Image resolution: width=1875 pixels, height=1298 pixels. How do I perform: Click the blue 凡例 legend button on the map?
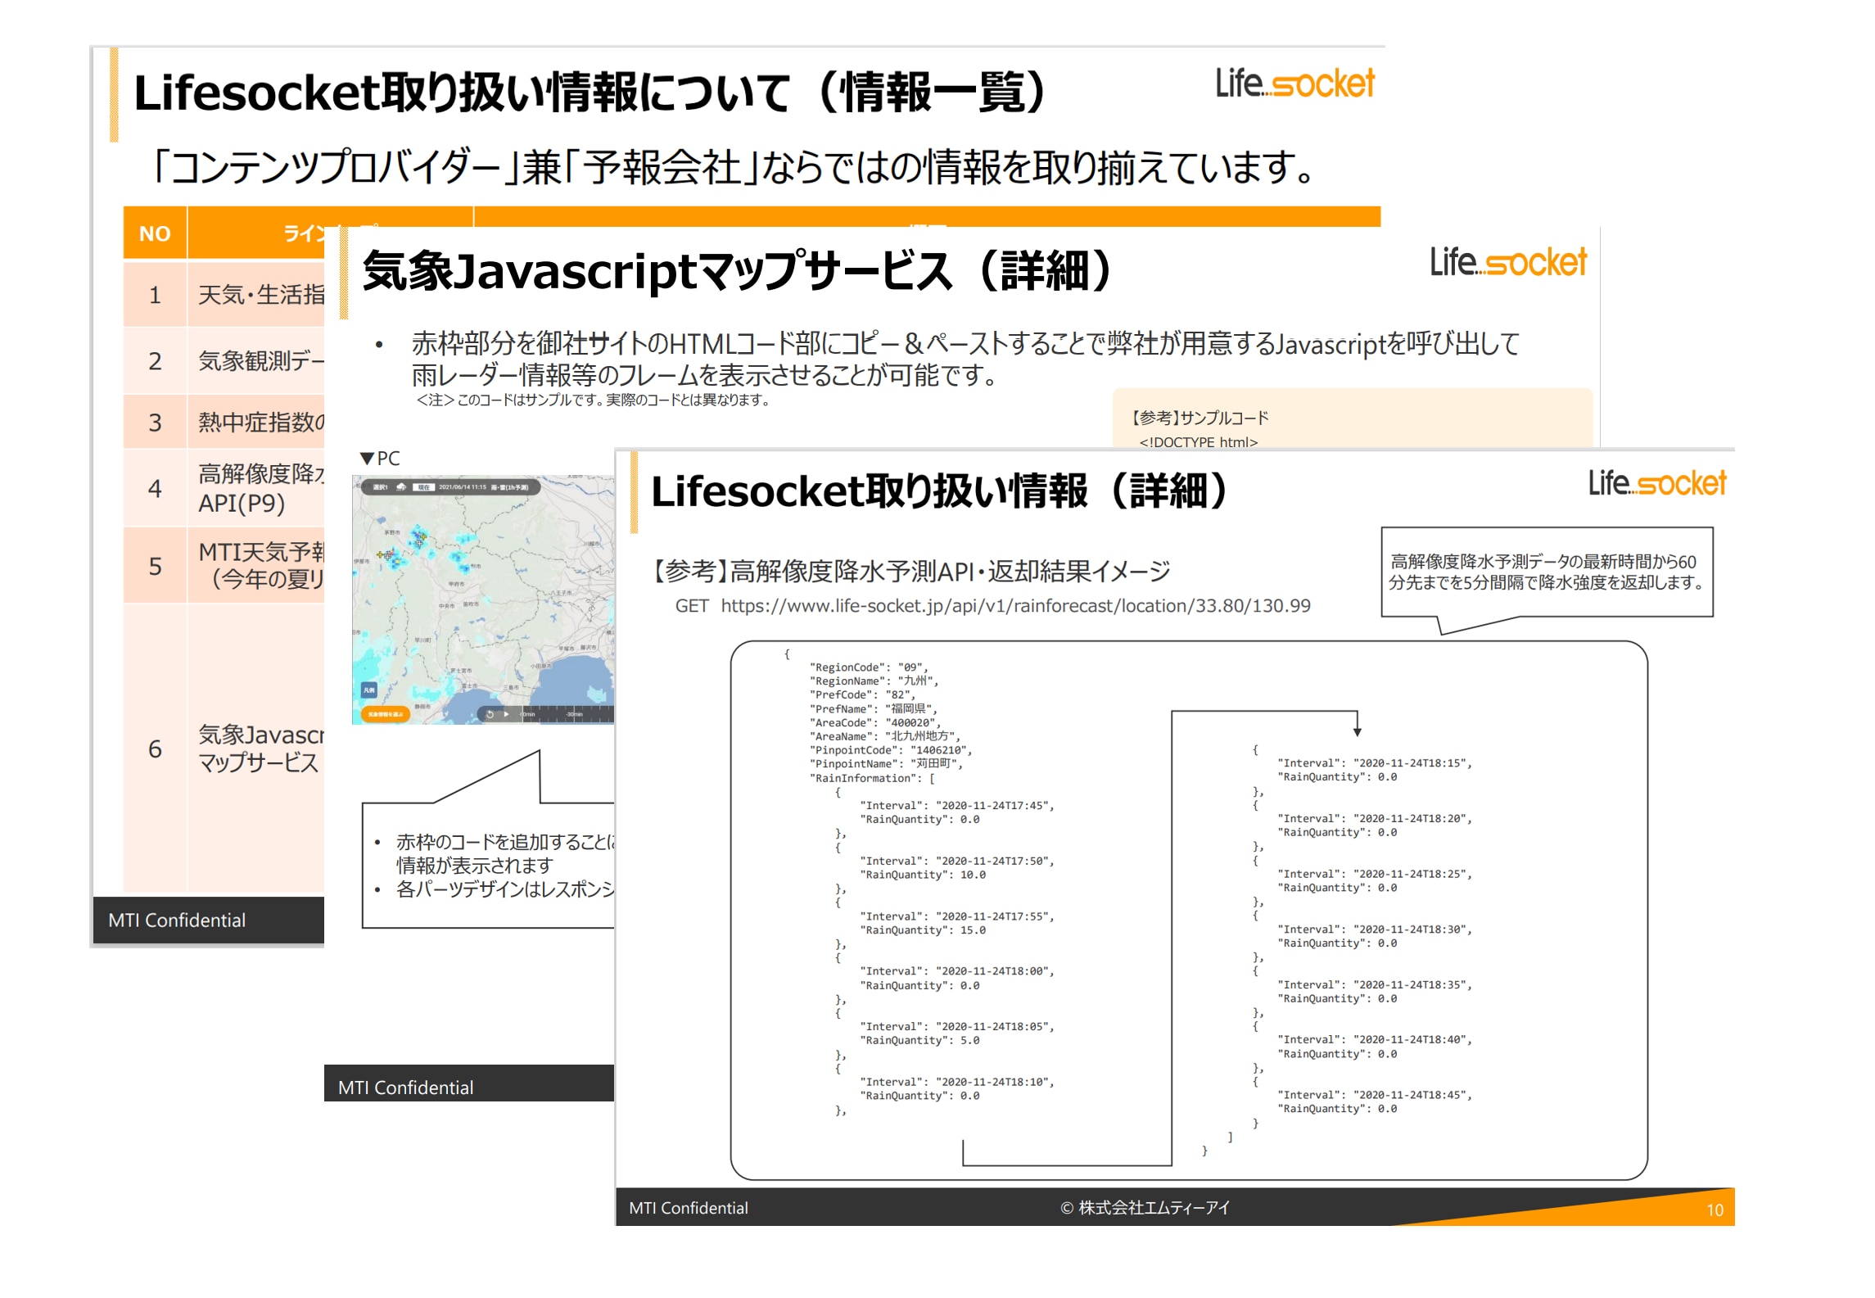[x=369, y=690]
